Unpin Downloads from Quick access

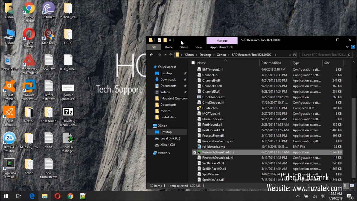click(185, 80)
